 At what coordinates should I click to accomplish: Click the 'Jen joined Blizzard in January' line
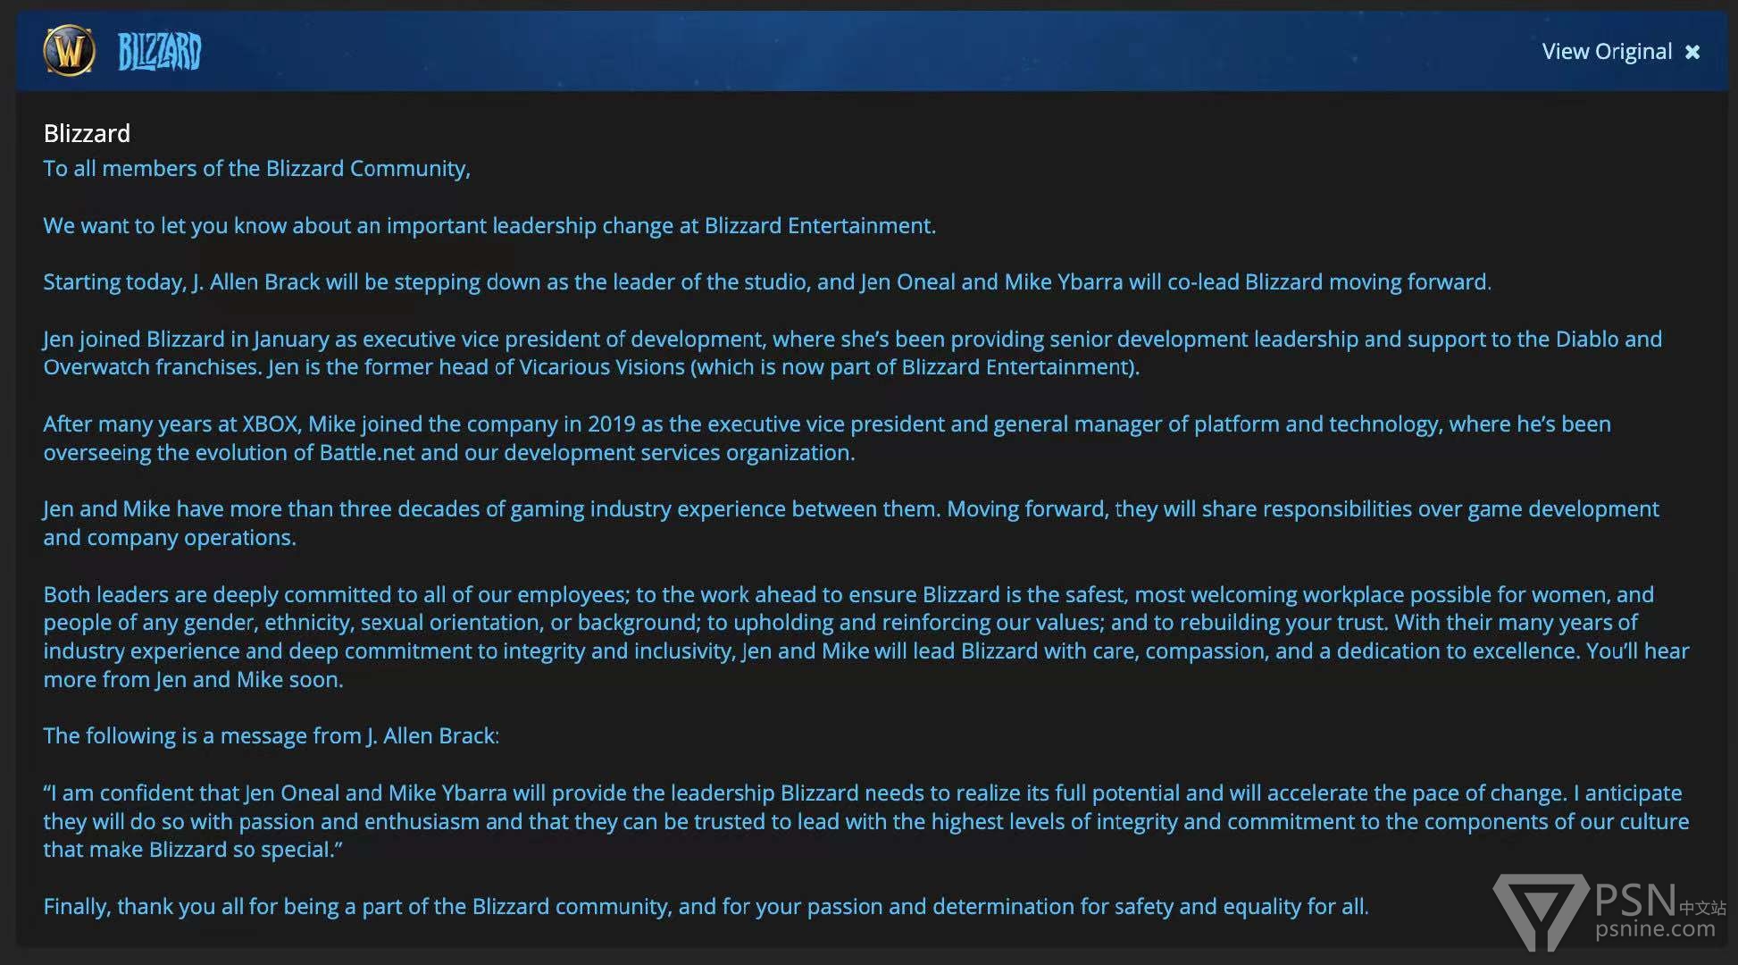[x=852, y=340]
